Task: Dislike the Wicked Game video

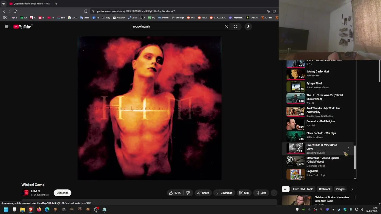Action: tap(188, 193)
